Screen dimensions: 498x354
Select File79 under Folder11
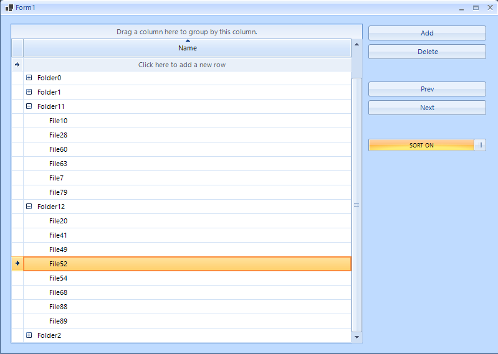pos(59,192)
